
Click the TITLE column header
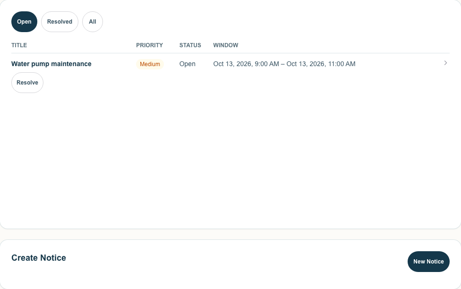[19, 45]
